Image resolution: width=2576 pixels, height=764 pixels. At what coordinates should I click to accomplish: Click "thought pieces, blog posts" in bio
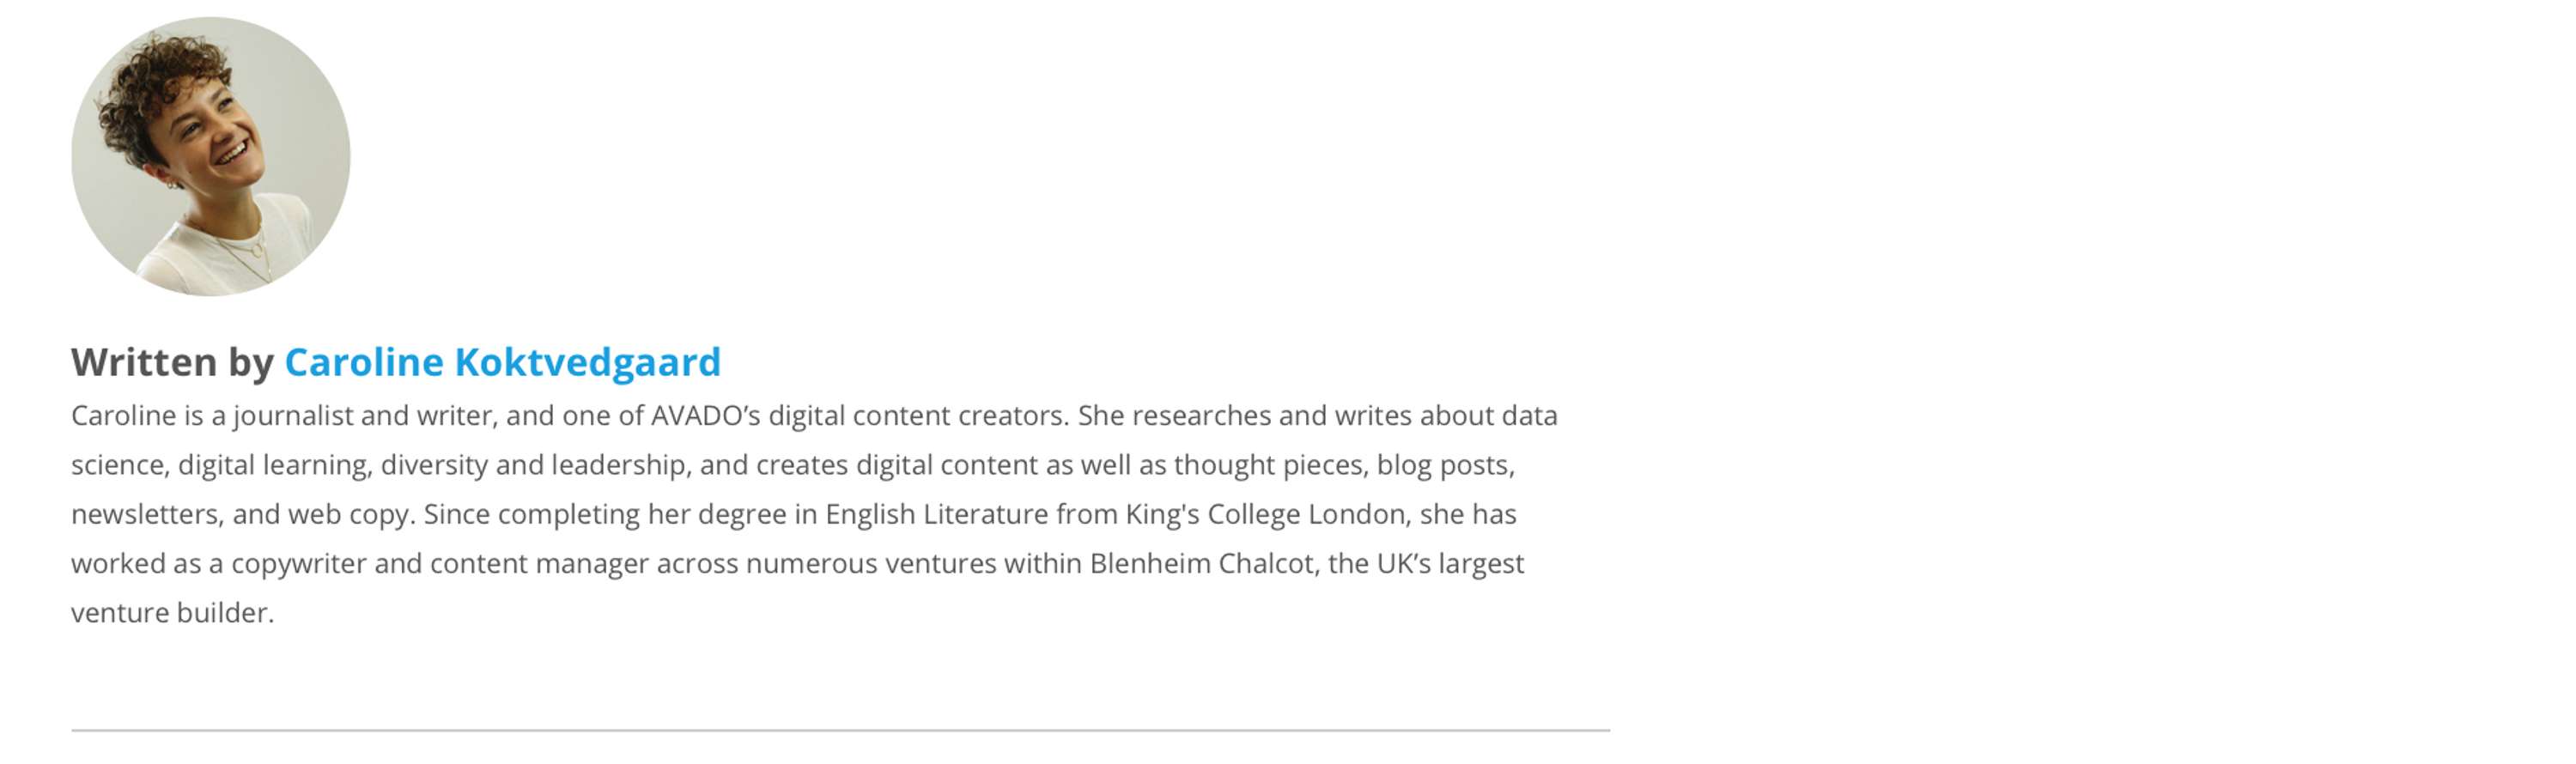click(x=1341, y=465)
